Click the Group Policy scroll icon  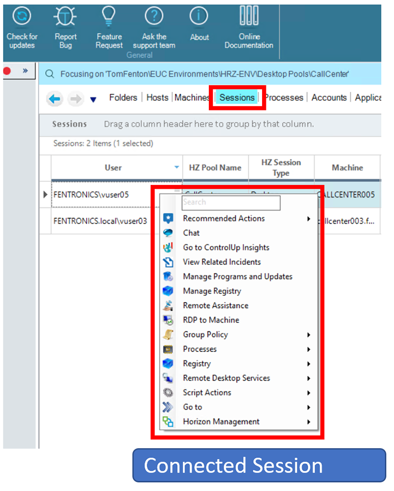[x=168, y=334]
